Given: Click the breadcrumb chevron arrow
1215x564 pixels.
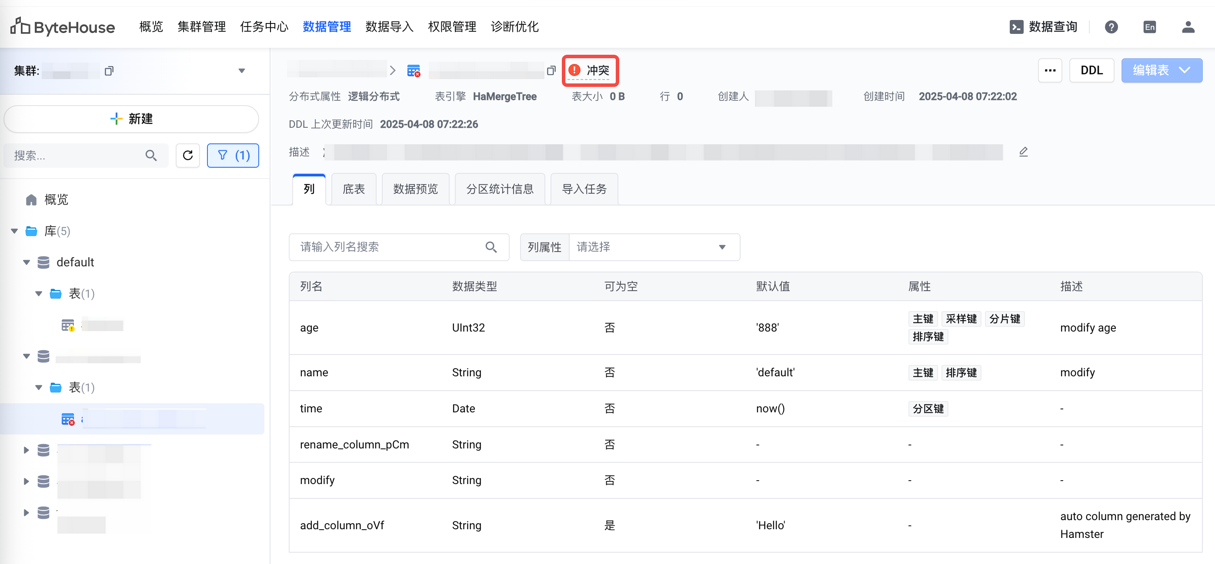Looking at the screenshot, I should tap(392, 71).
